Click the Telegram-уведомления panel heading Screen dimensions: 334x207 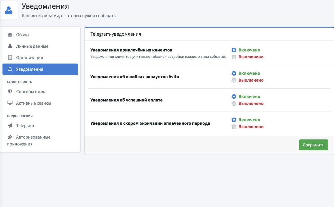pos(116,34)
